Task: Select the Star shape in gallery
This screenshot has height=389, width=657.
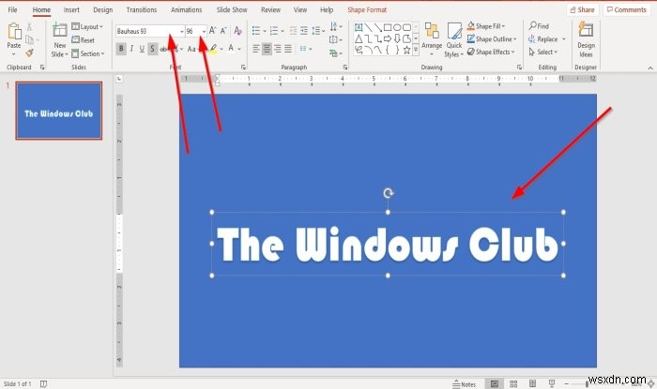Action: click(x=406, y=51)
